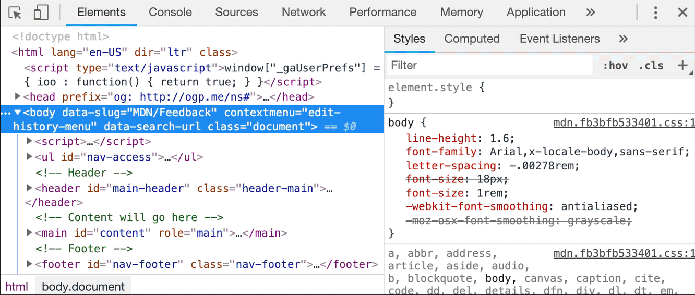Show more Styles pane tabs chevron

623,39
